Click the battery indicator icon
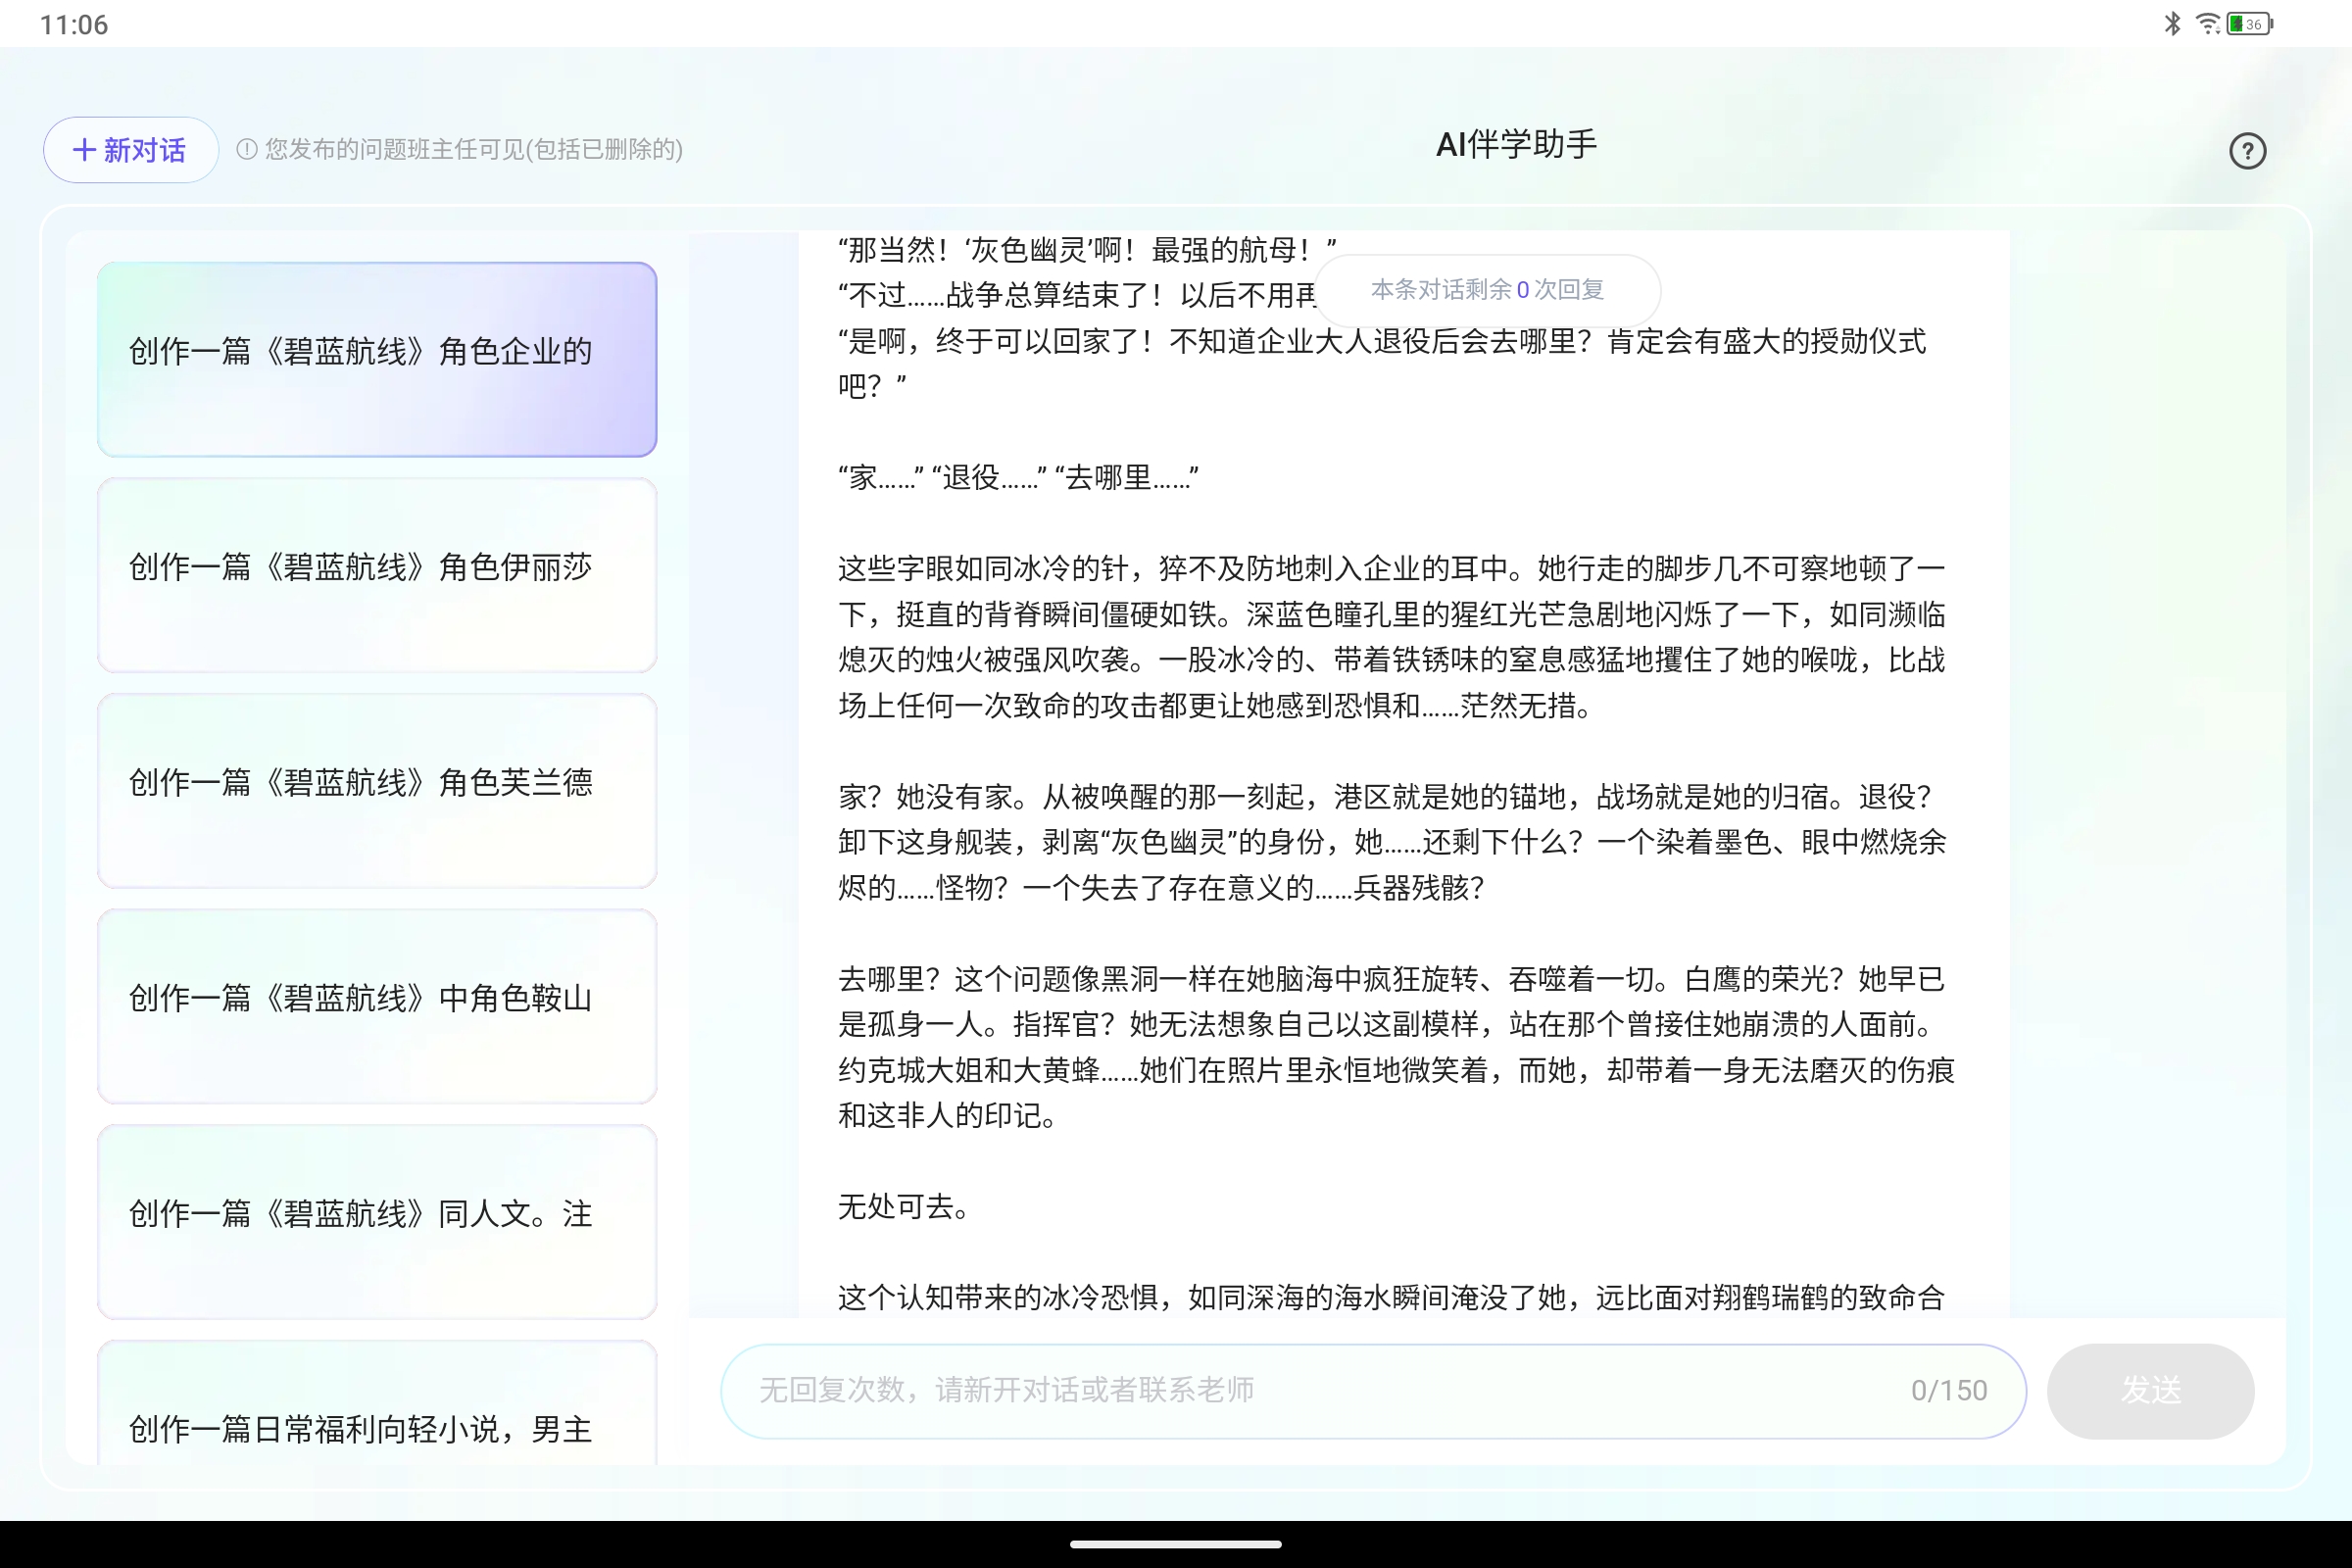The width and height of the screenshot is (2352, 1568). pos(2250,23)
